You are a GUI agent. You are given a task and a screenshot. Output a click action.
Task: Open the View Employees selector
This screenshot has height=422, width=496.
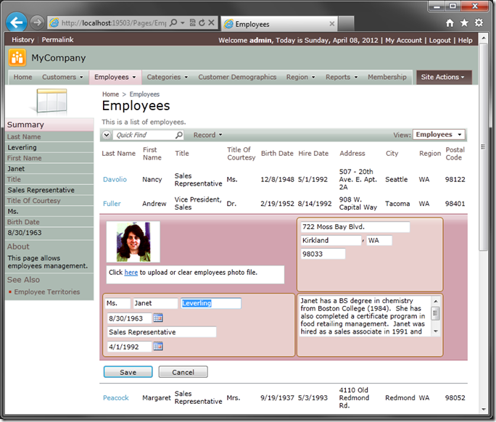tap(439, 135)
